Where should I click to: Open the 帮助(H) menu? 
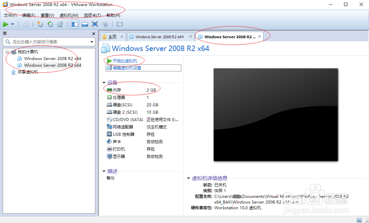tap(113, 15)
